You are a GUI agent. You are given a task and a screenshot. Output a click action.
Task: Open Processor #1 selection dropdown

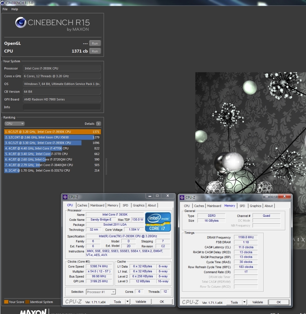[x=101, y=292]
